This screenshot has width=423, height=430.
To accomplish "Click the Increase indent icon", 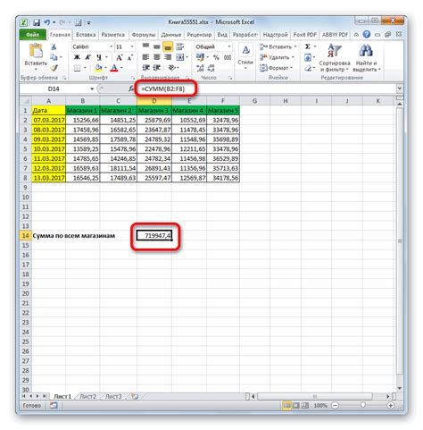I will coord(157,68).
